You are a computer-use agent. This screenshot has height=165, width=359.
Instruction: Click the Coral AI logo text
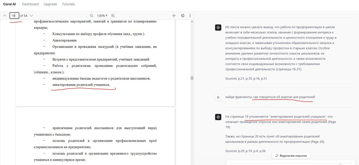(x=9, y=4)
